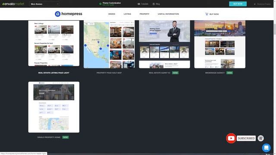Image resolution: width=276 pixels, height=155 pixels.
Task: Open the LISTING menu
Action: point(128,14)
